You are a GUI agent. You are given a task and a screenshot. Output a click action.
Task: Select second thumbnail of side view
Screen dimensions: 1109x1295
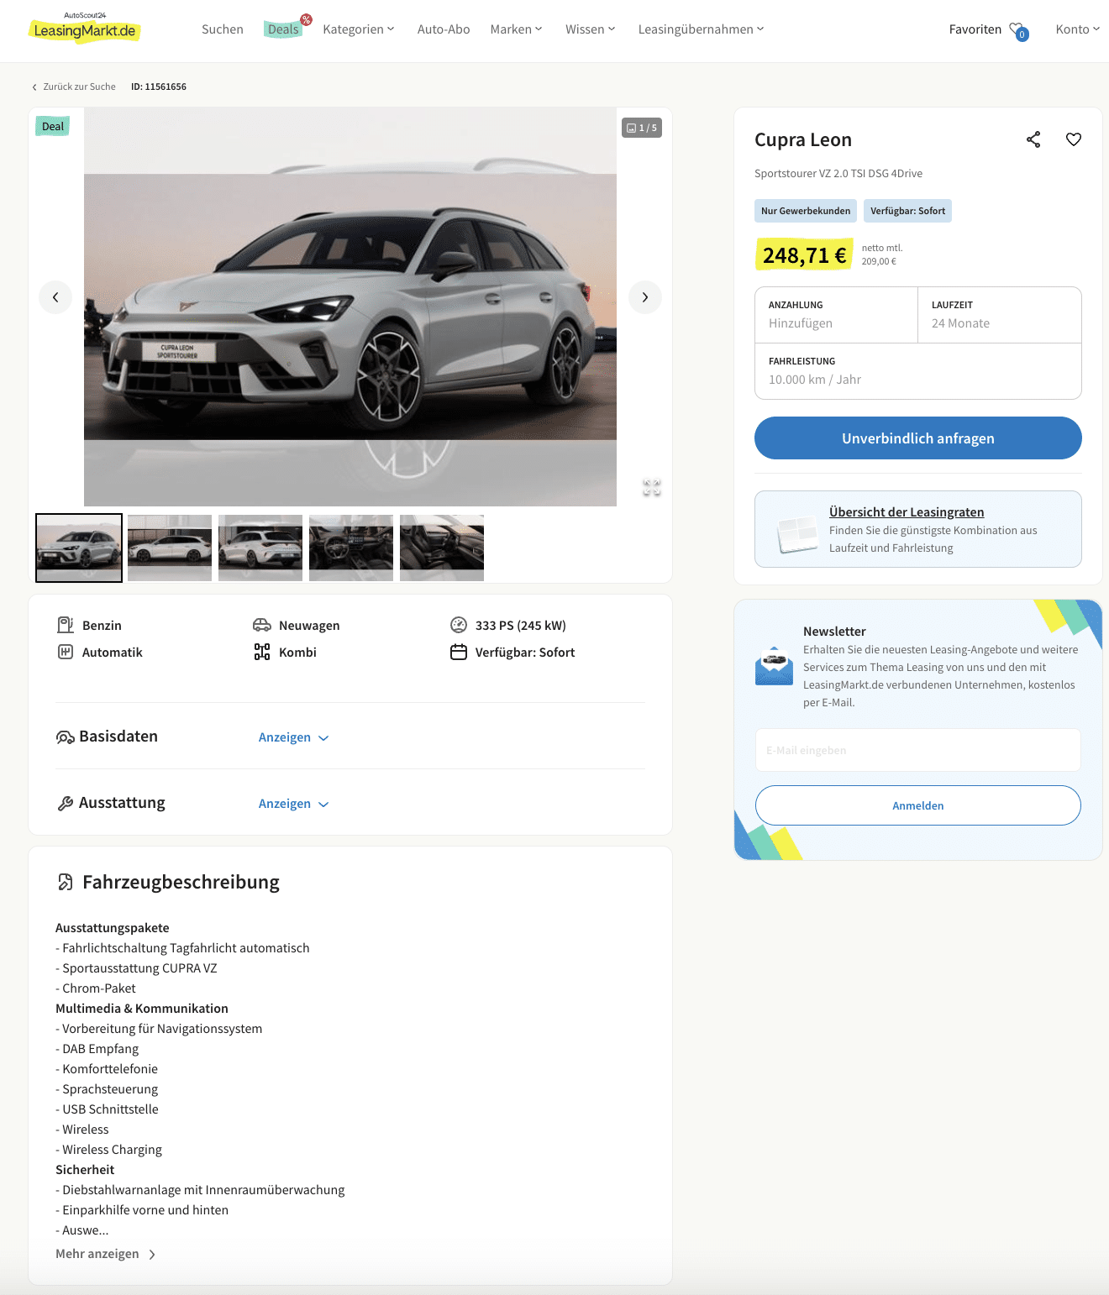coord(170,548)
